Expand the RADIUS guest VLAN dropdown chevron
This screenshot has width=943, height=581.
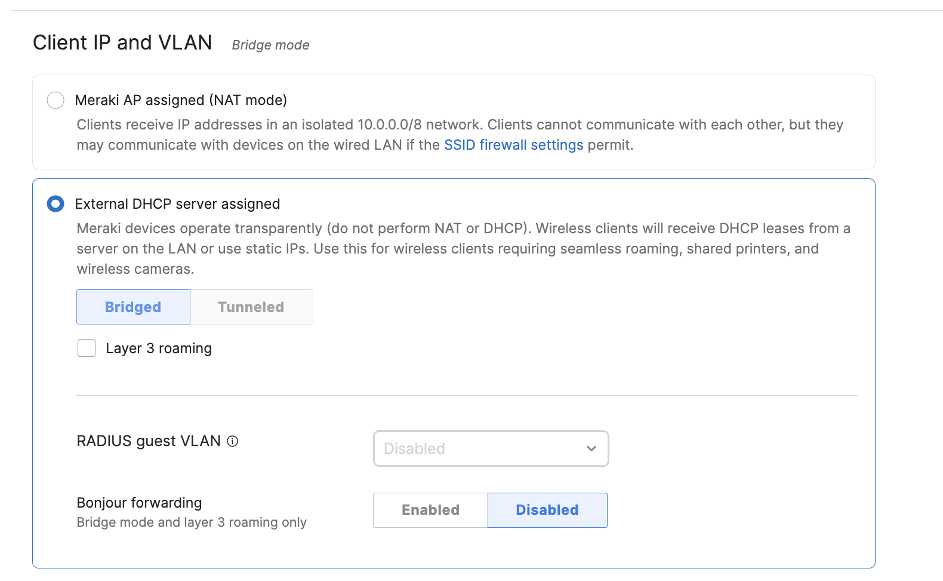coord(591,449)
